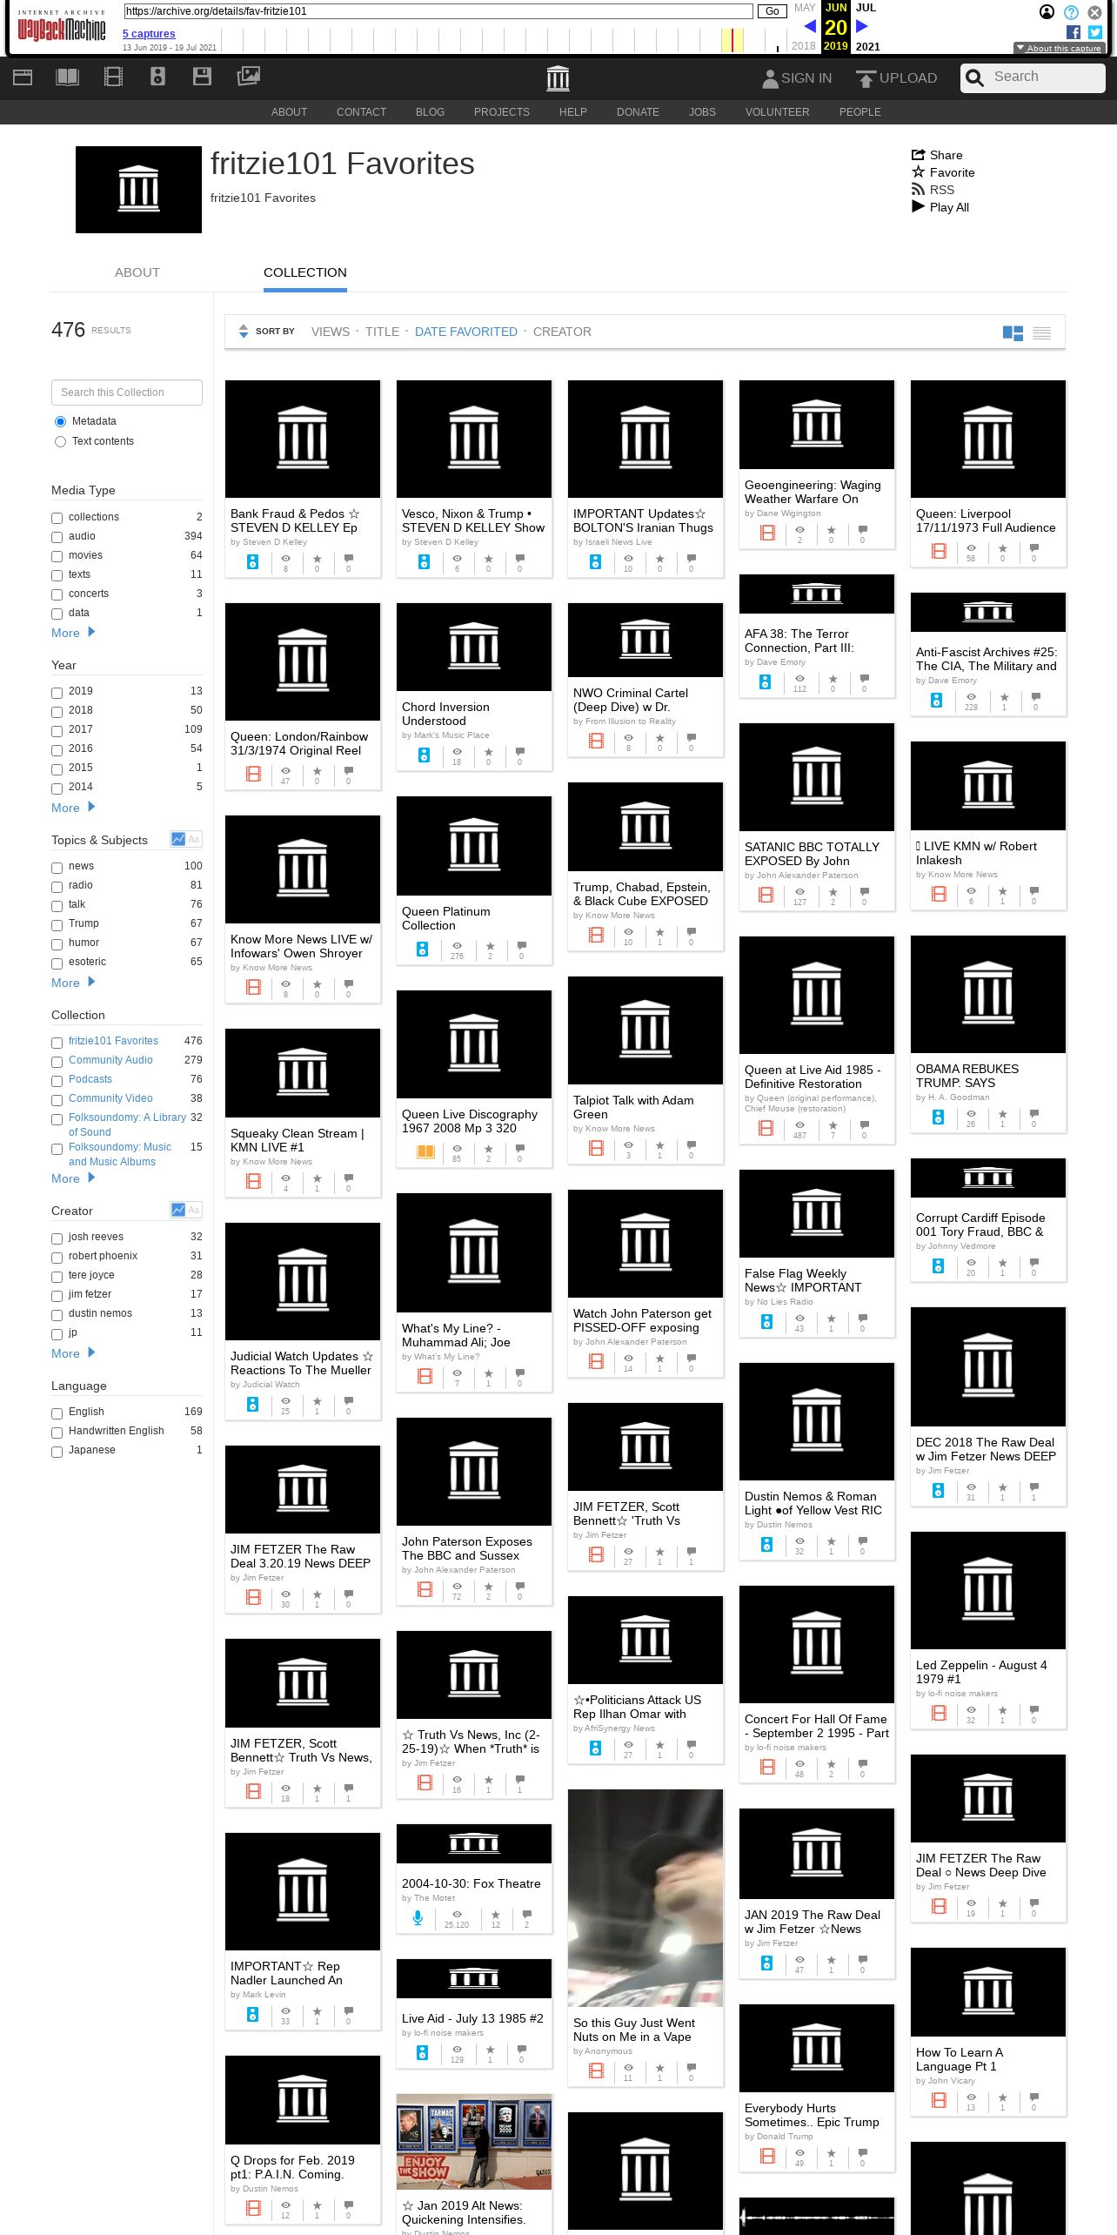Sort by DATE FAVORITED
Viewport: 1117px width, 2235px height.
[x=466, y=332]
